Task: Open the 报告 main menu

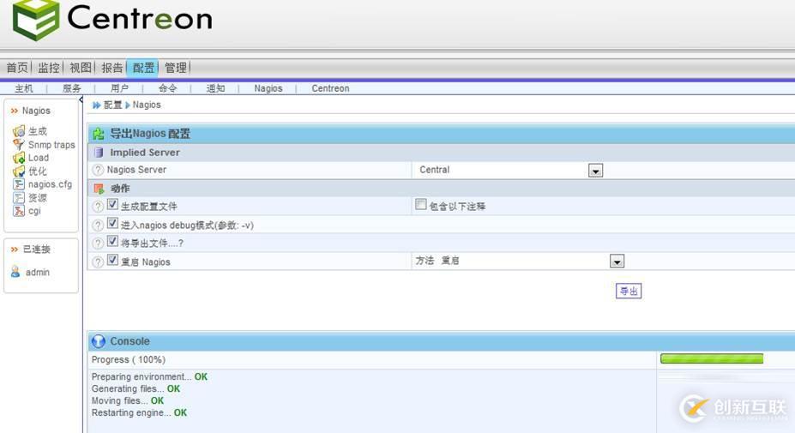Action: point(112,68)
